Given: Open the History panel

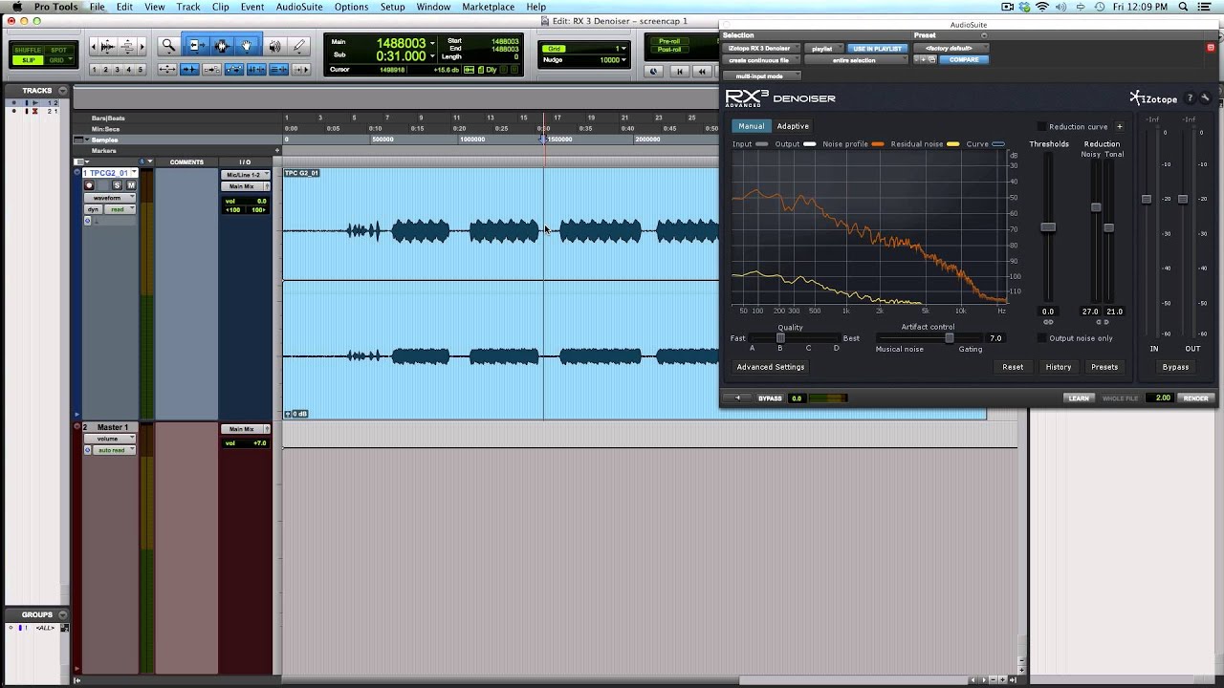Looking at the screenshot, I should pos(1059,367).
